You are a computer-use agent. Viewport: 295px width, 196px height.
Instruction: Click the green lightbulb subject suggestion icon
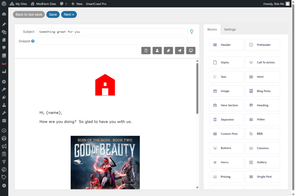192,32
